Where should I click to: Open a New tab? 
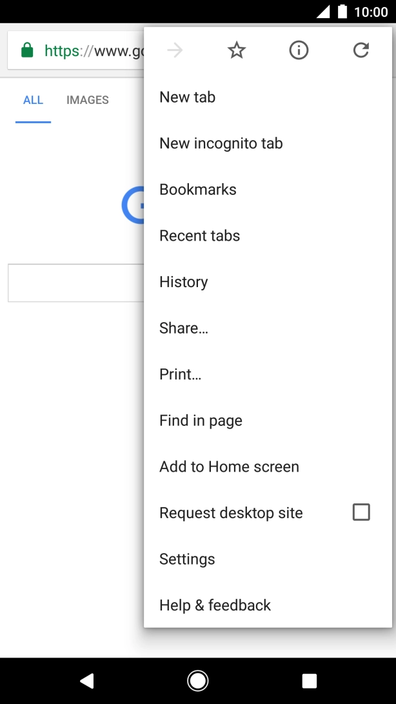188,97
